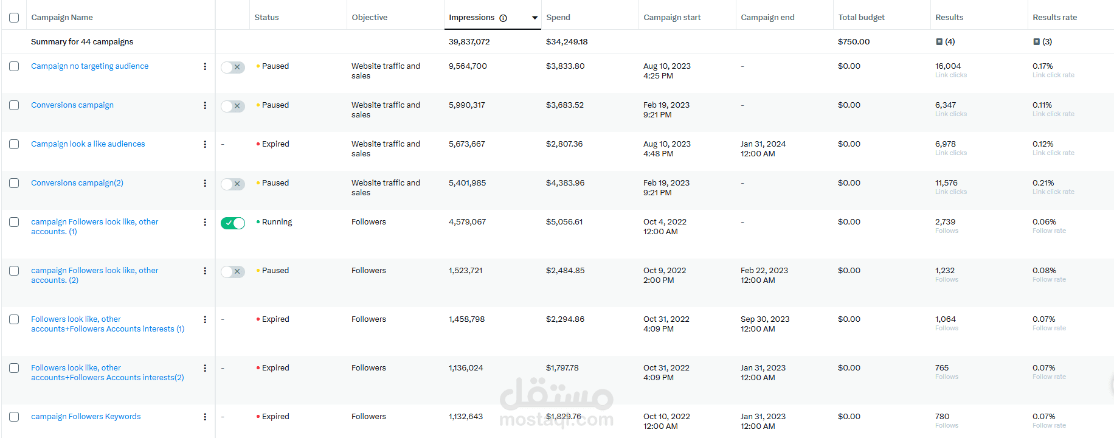
Task: Click the Impressions sort dropdown arrow
Action: pyautogui.click(x=535, y=18)
